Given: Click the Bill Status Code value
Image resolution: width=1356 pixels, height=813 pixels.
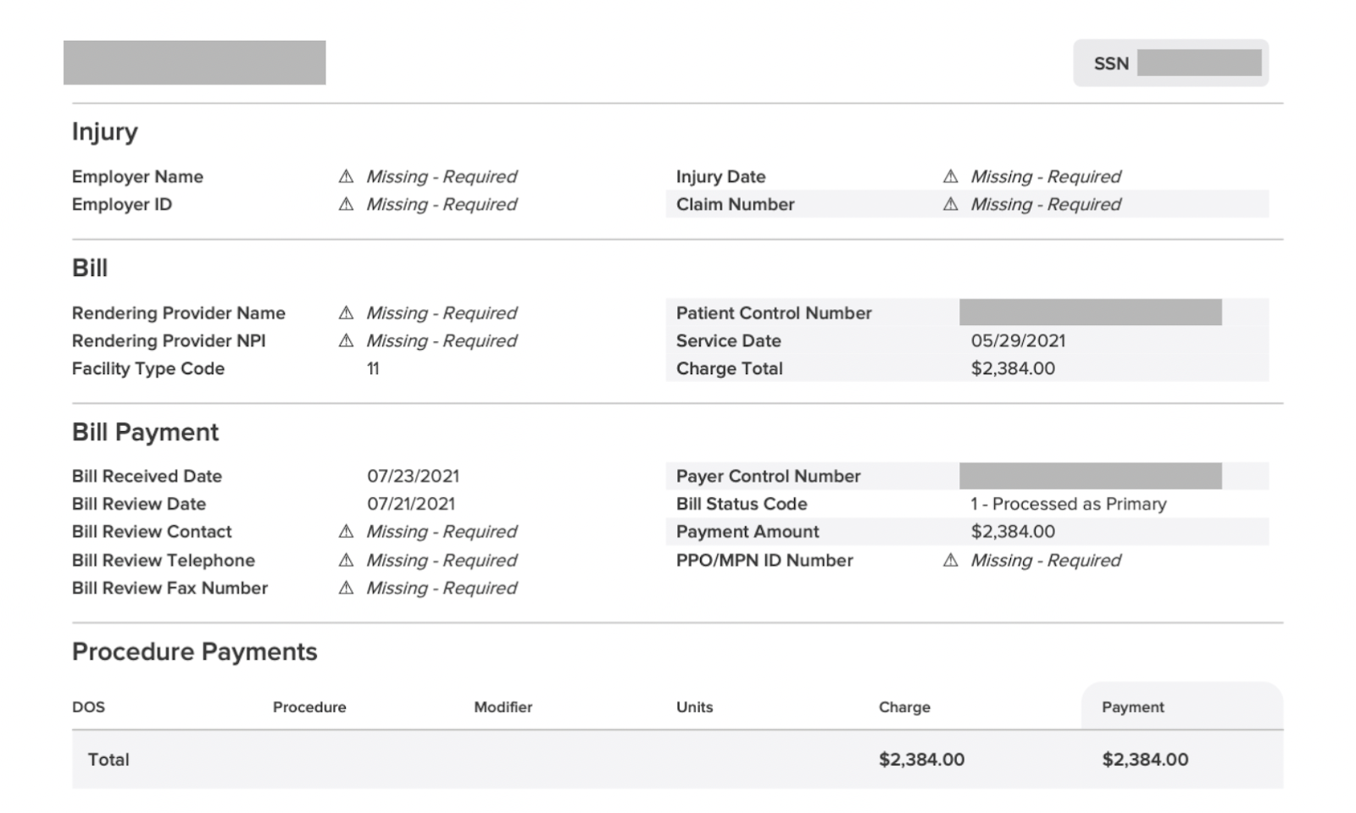Looking at the screenshot, I should pos(1068,504).
